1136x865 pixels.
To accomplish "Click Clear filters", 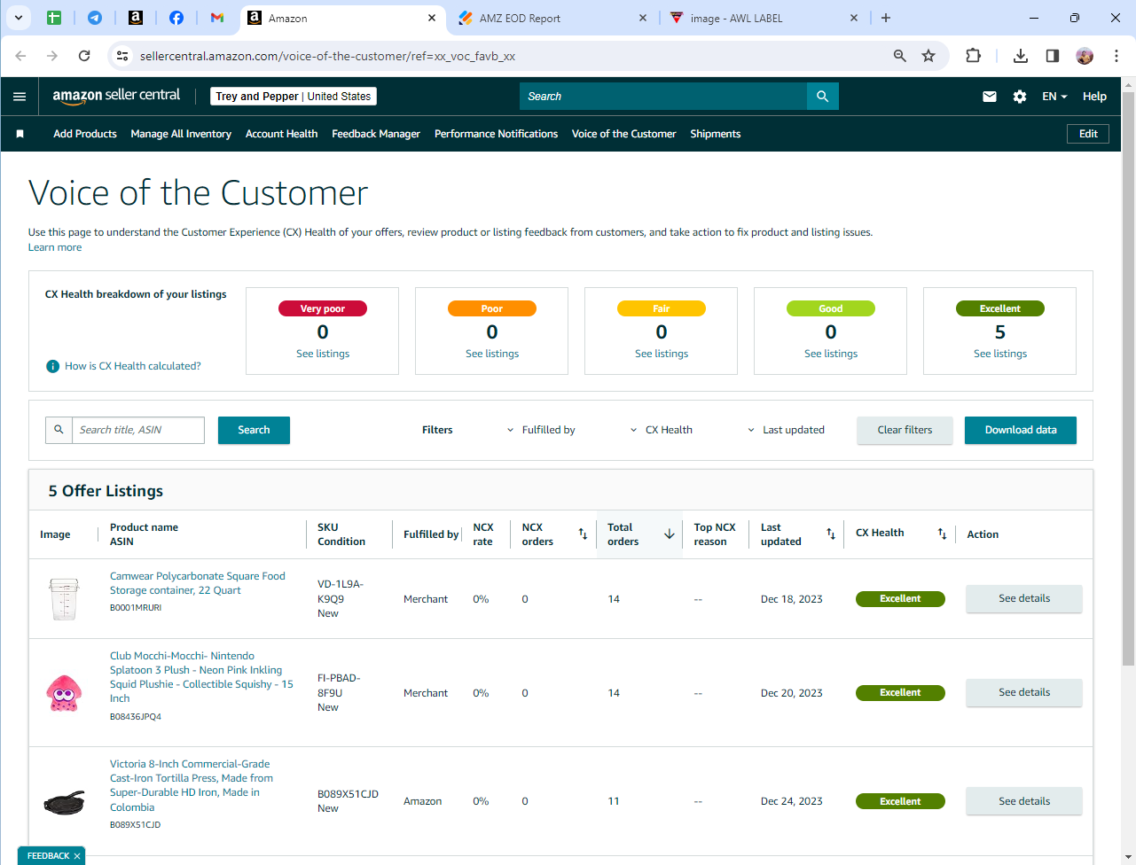I will 905,430.
